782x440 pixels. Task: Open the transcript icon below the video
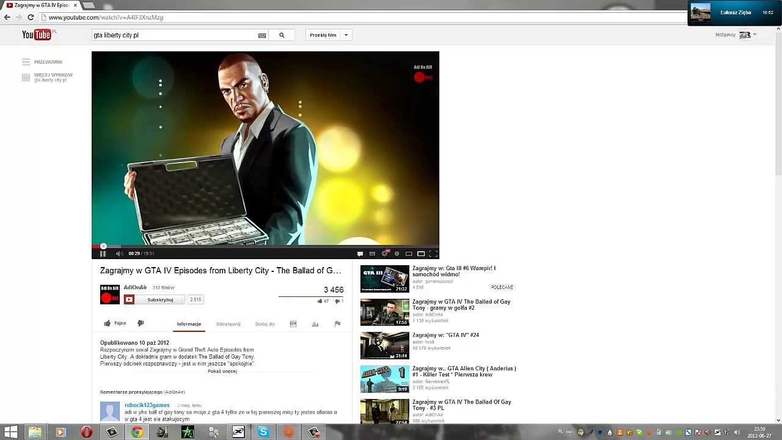[x=293, y=324]
